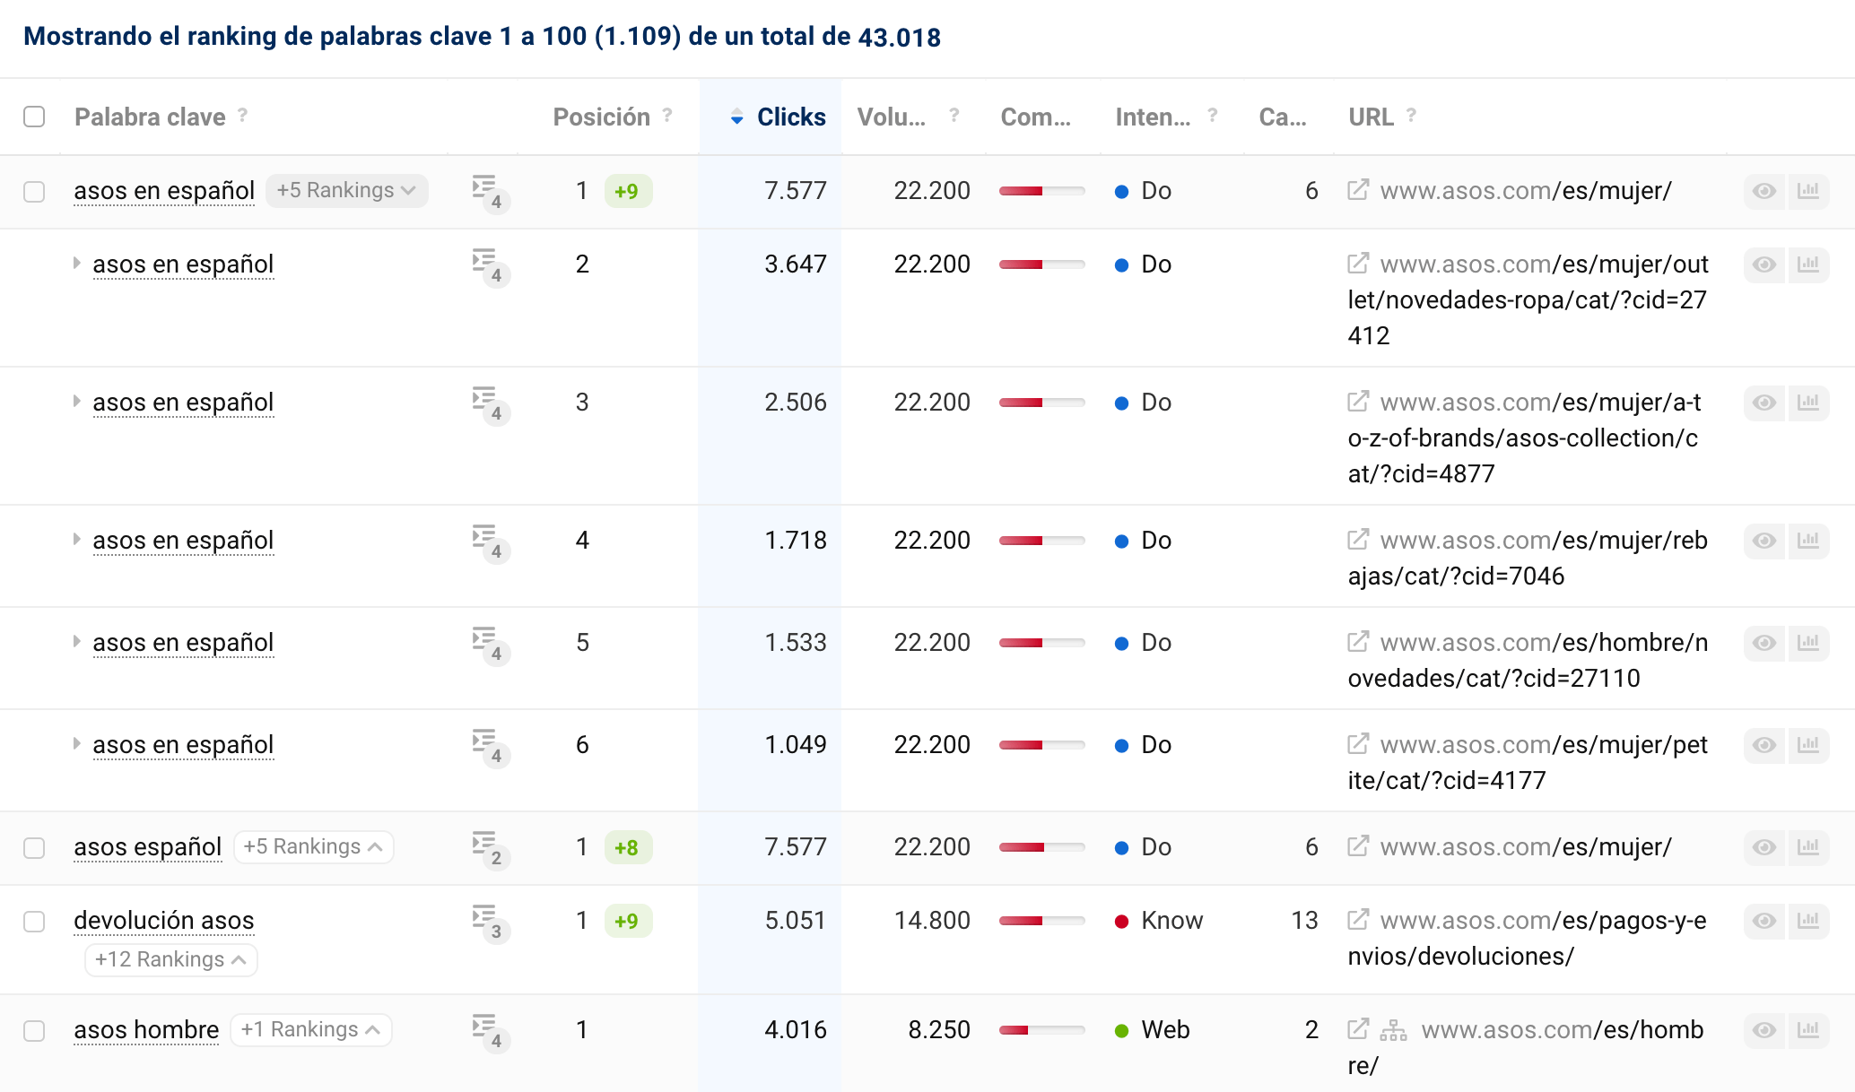Click the +9 position change badge for devolución asos
Image resolution: width=1855 pixels, height=1092 pixels.
tap(627, 921)
